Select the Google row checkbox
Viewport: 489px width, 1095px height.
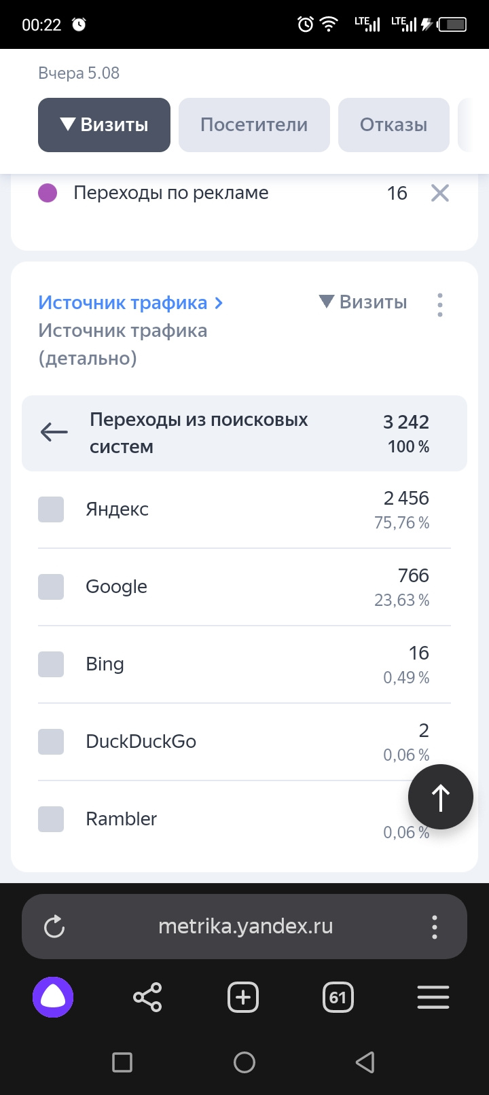(x=51, y=587)
